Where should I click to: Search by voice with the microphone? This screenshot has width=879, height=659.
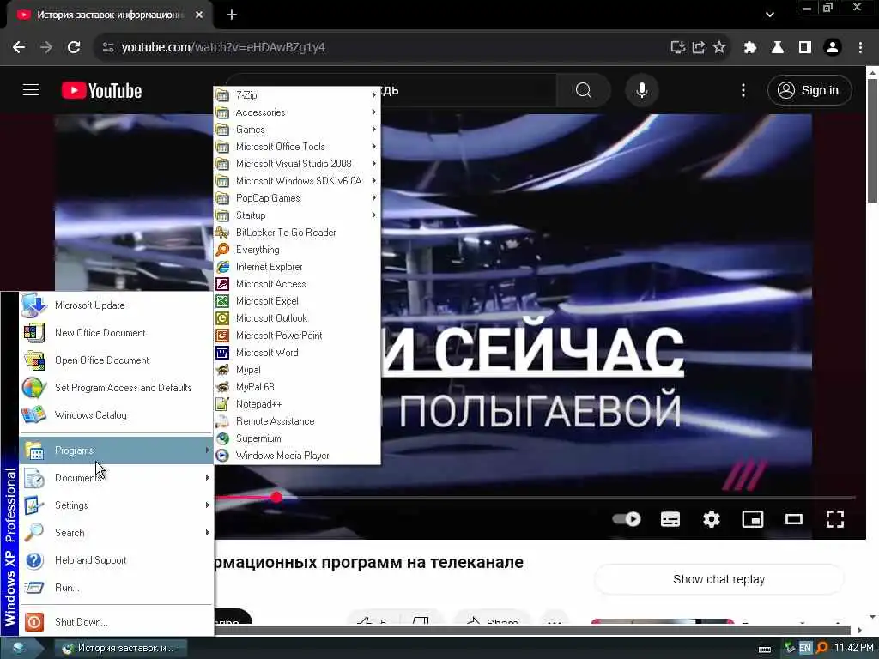pos(642,90)
